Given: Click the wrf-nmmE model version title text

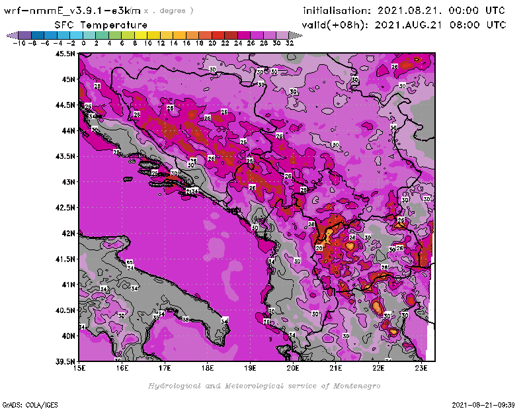Looking at the screenshot, I should [x=71, y=11].
